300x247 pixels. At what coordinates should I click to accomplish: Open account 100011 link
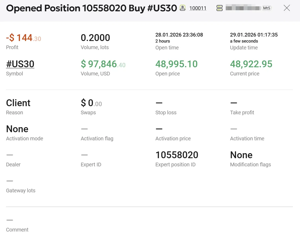[198, 8]
